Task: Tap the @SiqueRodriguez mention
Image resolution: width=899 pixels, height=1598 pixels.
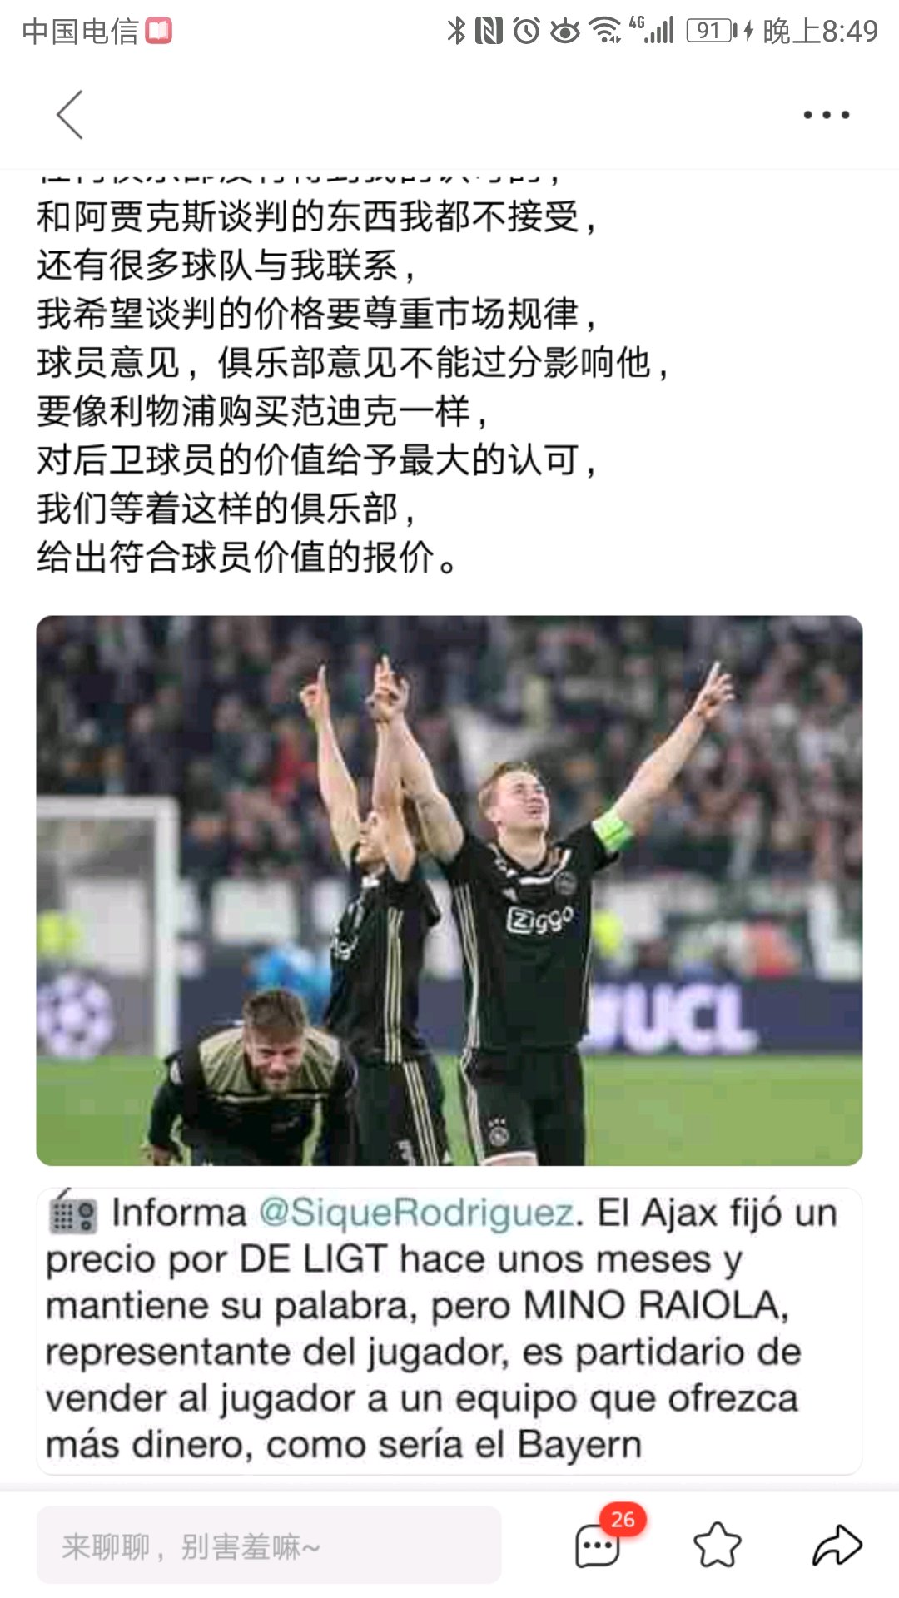Action: coord(416,1213)
